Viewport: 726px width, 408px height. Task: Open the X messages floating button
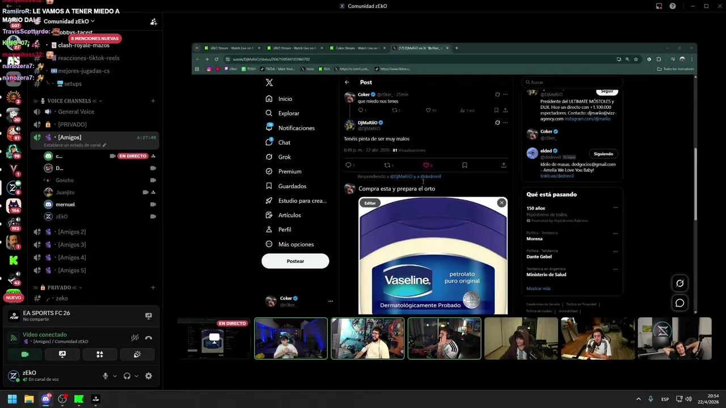click(679, 303)
